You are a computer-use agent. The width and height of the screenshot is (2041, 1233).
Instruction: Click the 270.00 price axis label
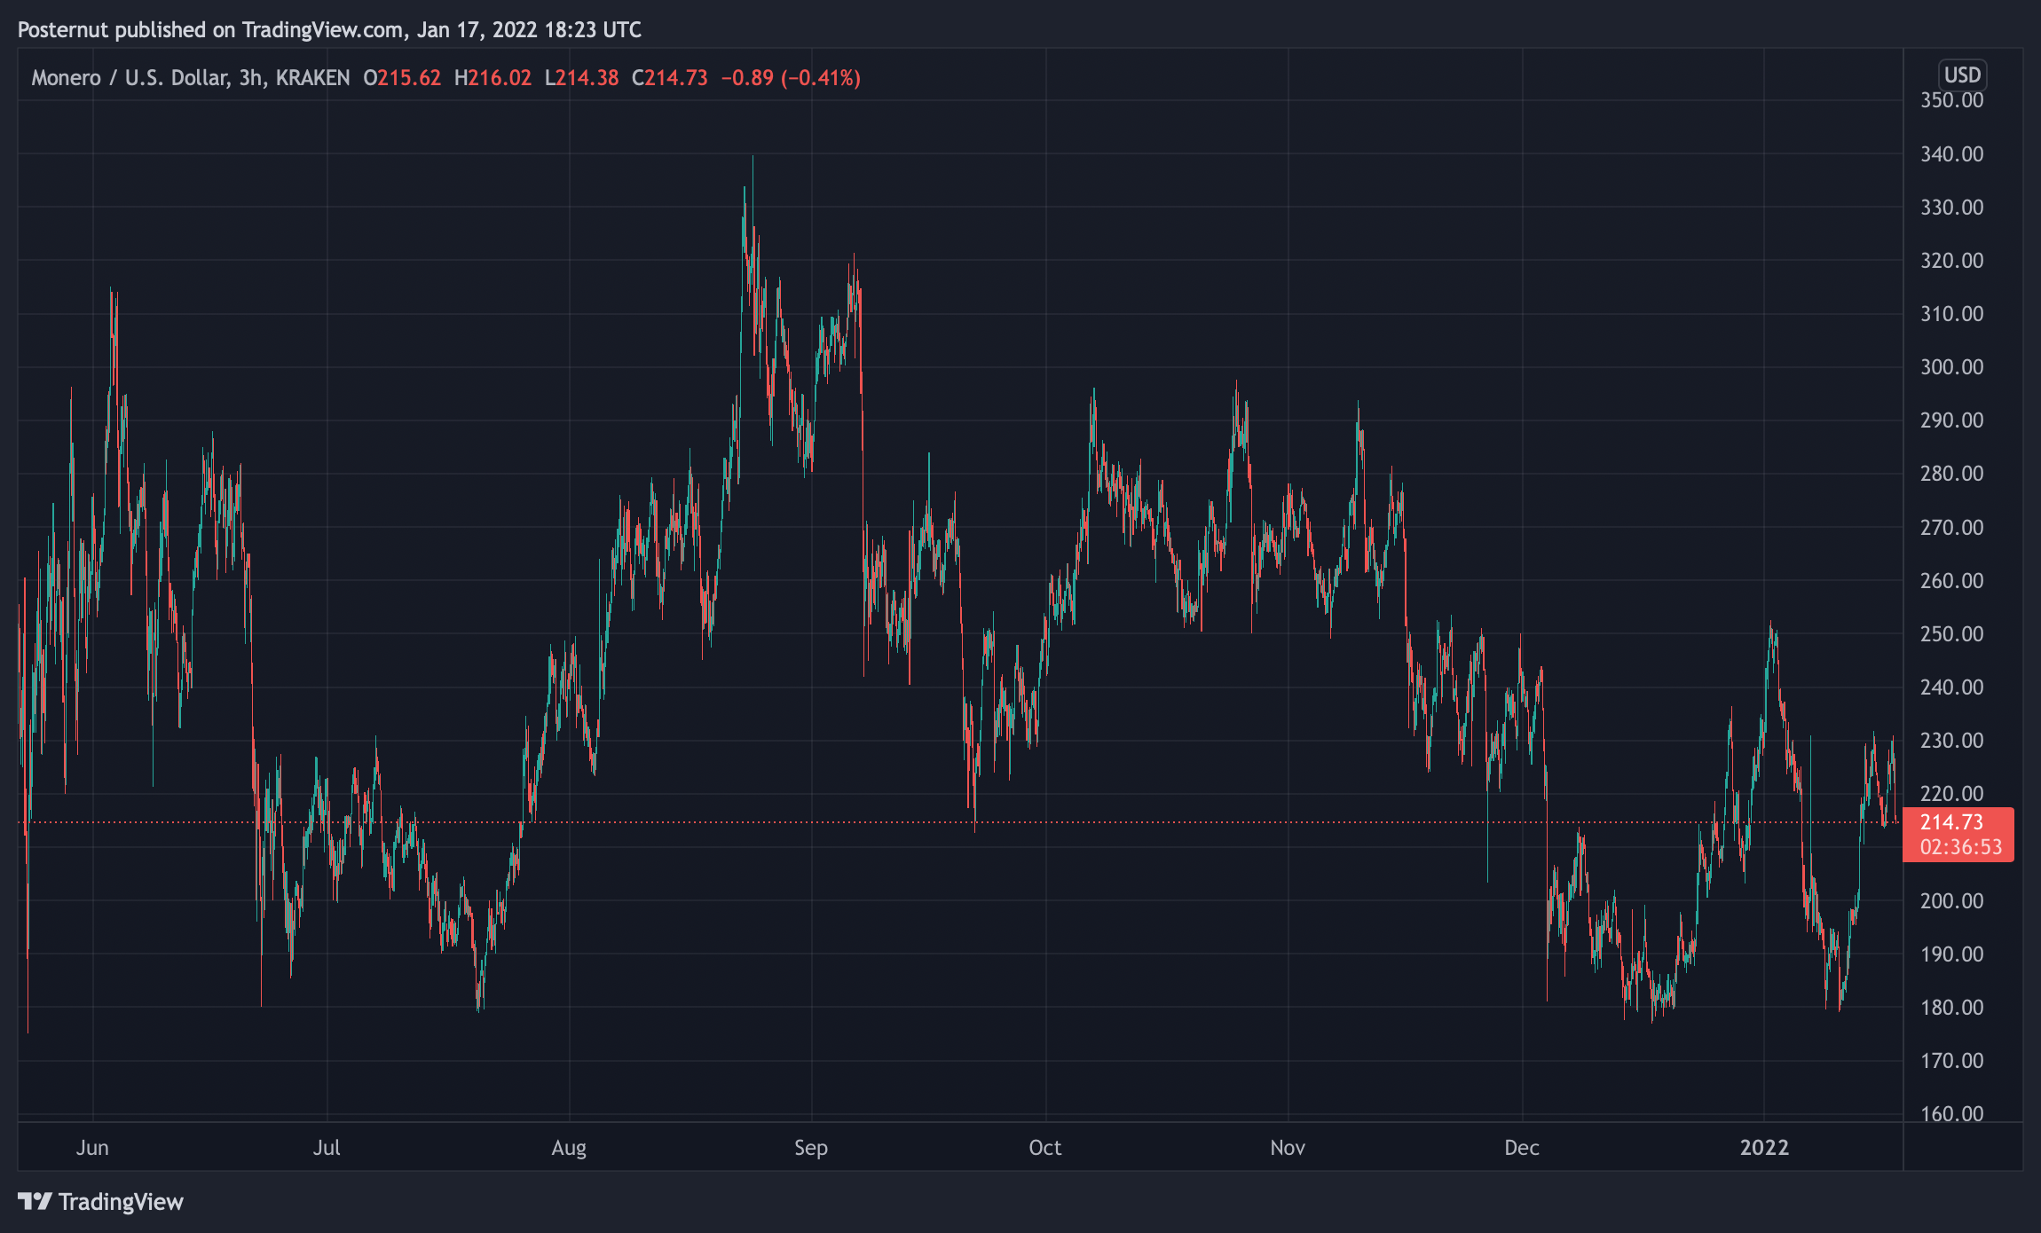[1952, 528]
